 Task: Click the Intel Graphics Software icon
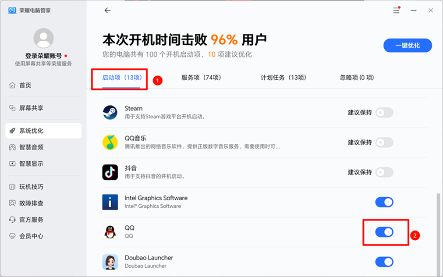[x=110, y=202]
